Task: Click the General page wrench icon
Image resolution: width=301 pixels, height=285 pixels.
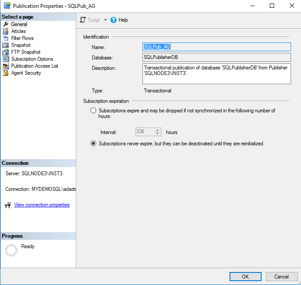Action: coord(6,24)
